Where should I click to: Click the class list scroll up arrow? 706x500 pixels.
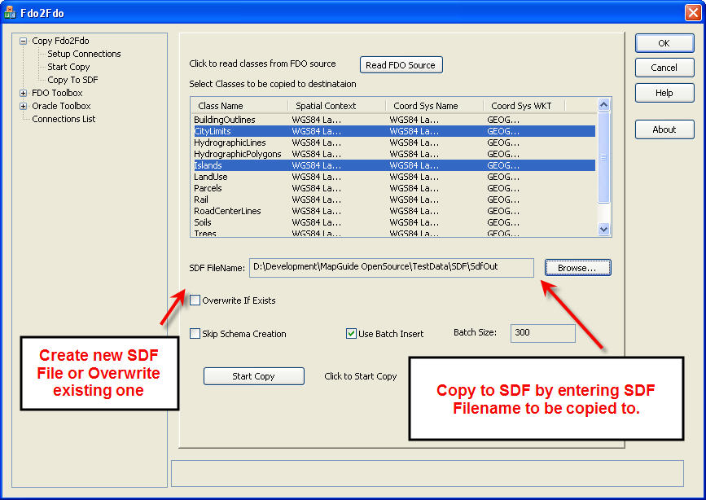(x=603, y=104)
